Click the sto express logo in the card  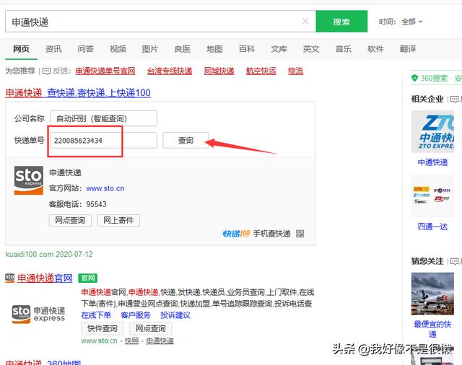coord(29,180)
